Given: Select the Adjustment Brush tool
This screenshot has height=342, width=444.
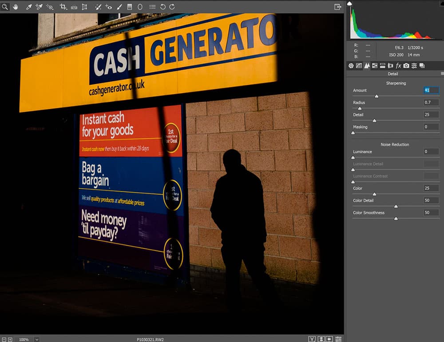Looking at the screenshot, I should coord(119,7).
